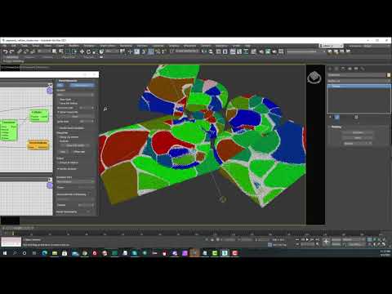
Task: Activate the Select and Link tool
Action: 19,51
